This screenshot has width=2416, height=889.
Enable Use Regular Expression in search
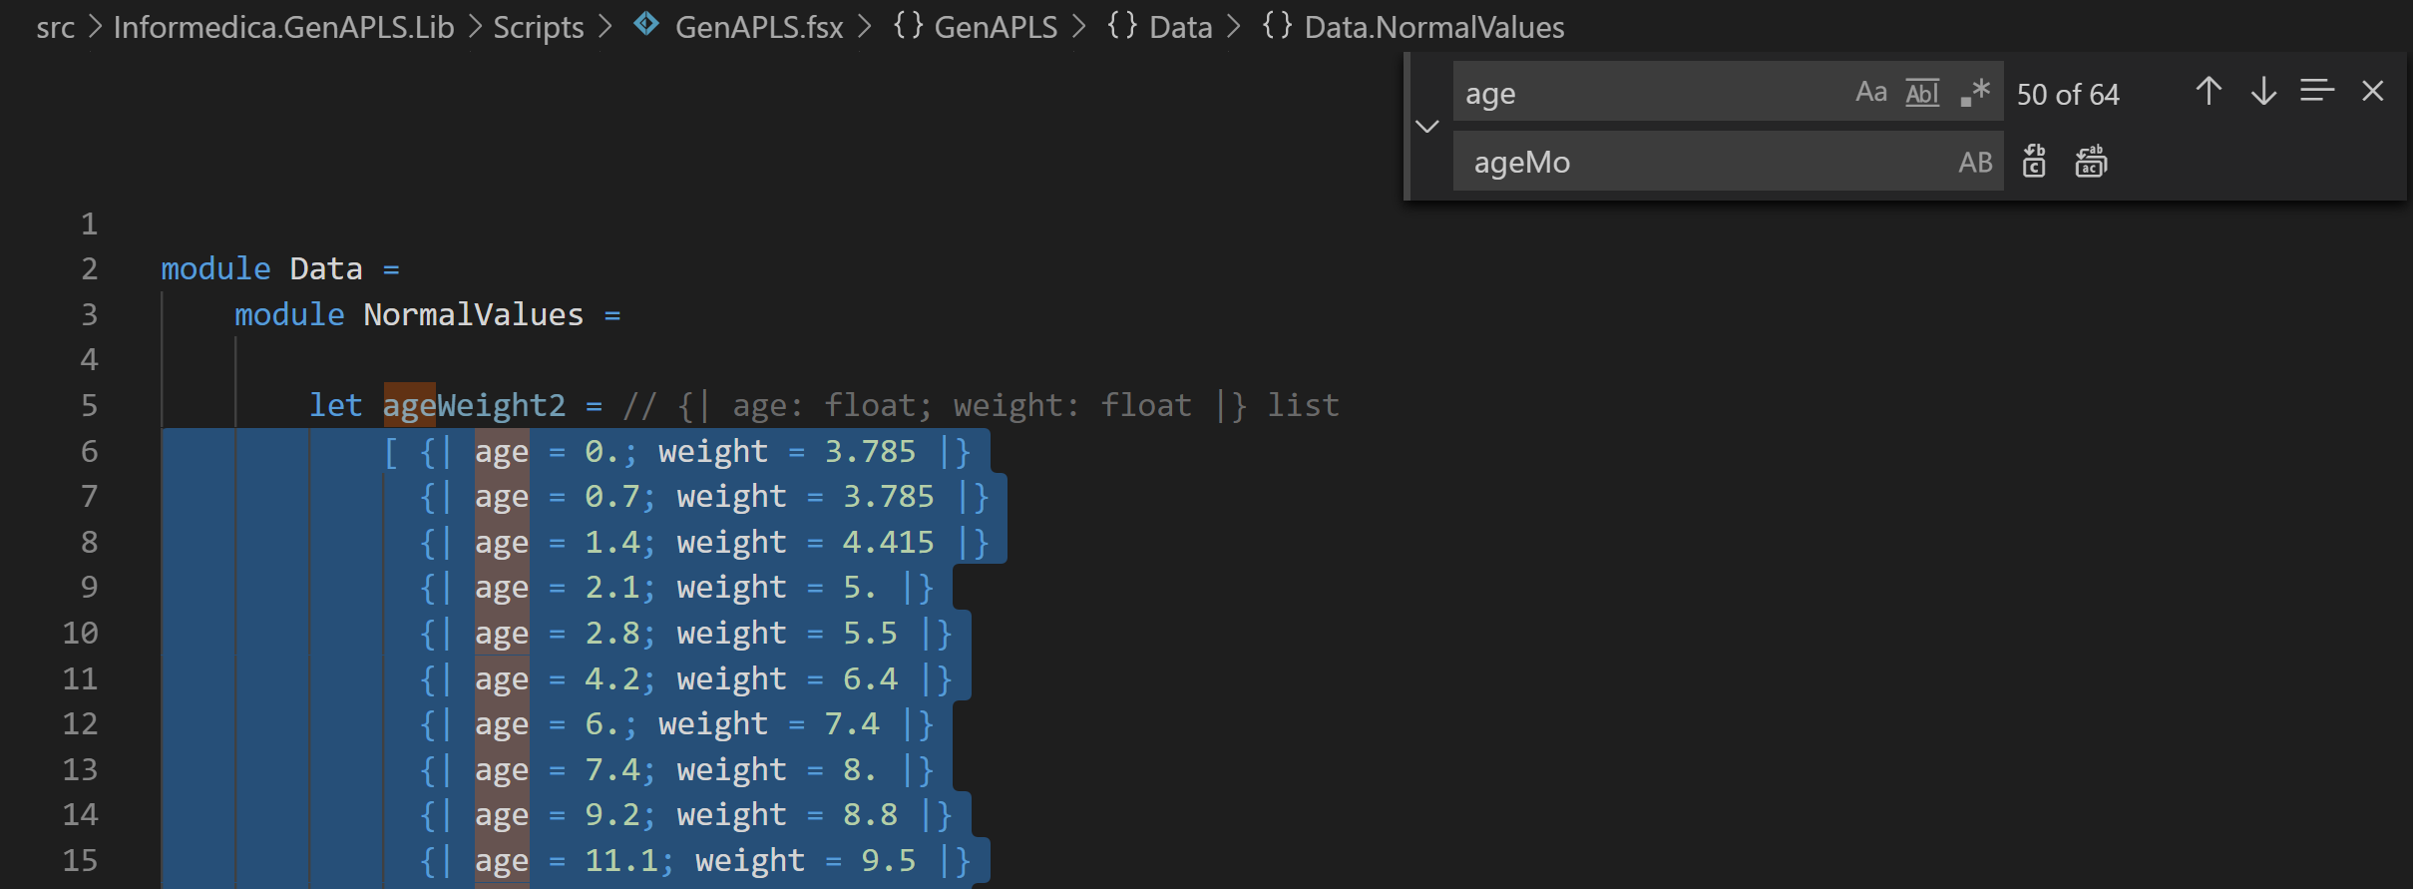[x=1974, y=93]
